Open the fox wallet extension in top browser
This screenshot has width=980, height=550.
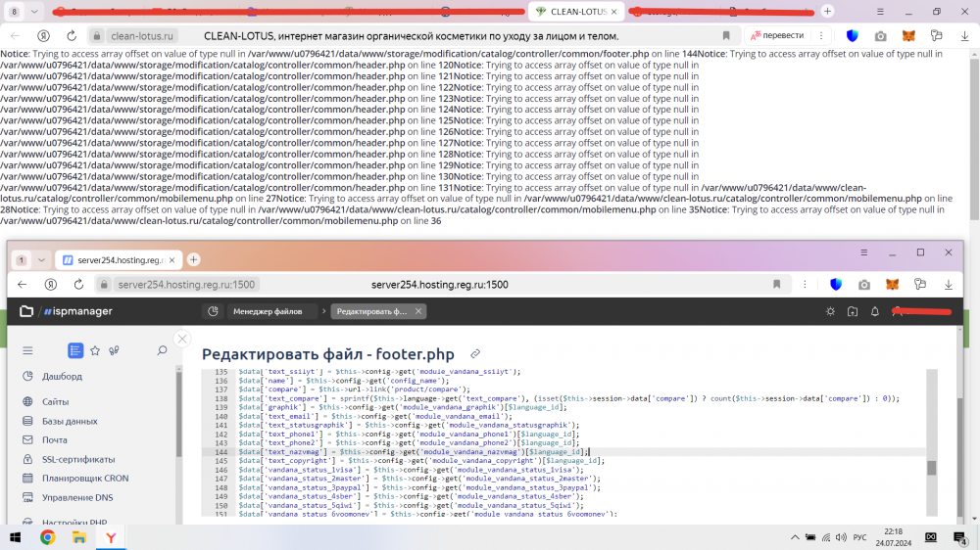click(908, 36)
